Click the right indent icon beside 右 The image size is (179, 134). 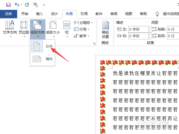[x=119, y=36]
